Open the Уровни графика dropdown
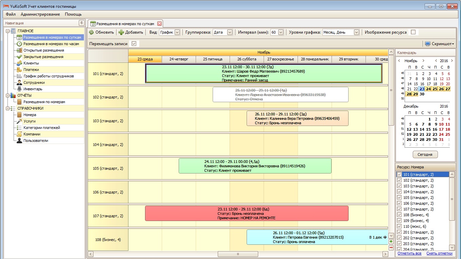 tap(356, 32)
